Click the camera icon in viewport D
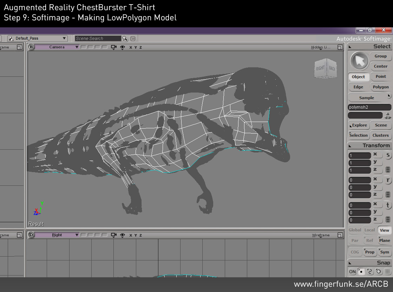 pos(114,235)
